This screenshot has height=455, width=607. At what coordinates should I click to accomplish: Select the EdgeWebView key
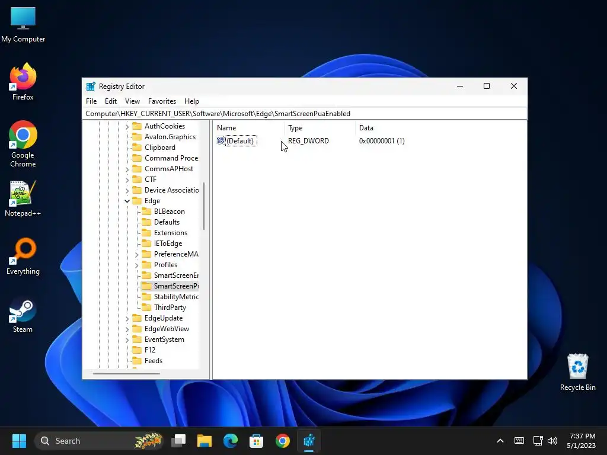[x=167, y=329]
